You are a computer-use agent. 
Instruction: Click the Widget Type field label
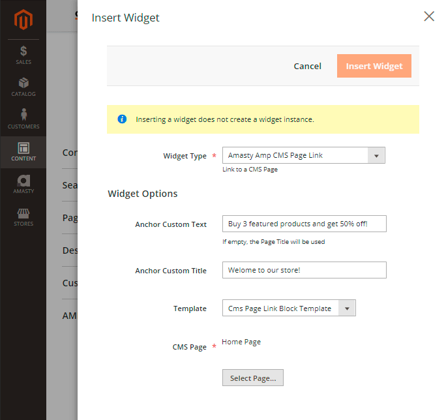185,156
